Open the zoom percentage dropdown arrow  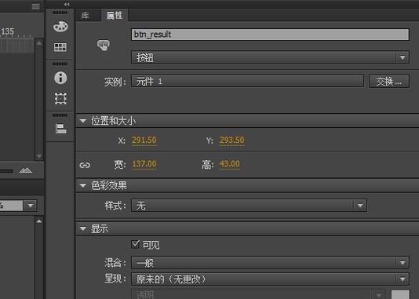(30, 206)
